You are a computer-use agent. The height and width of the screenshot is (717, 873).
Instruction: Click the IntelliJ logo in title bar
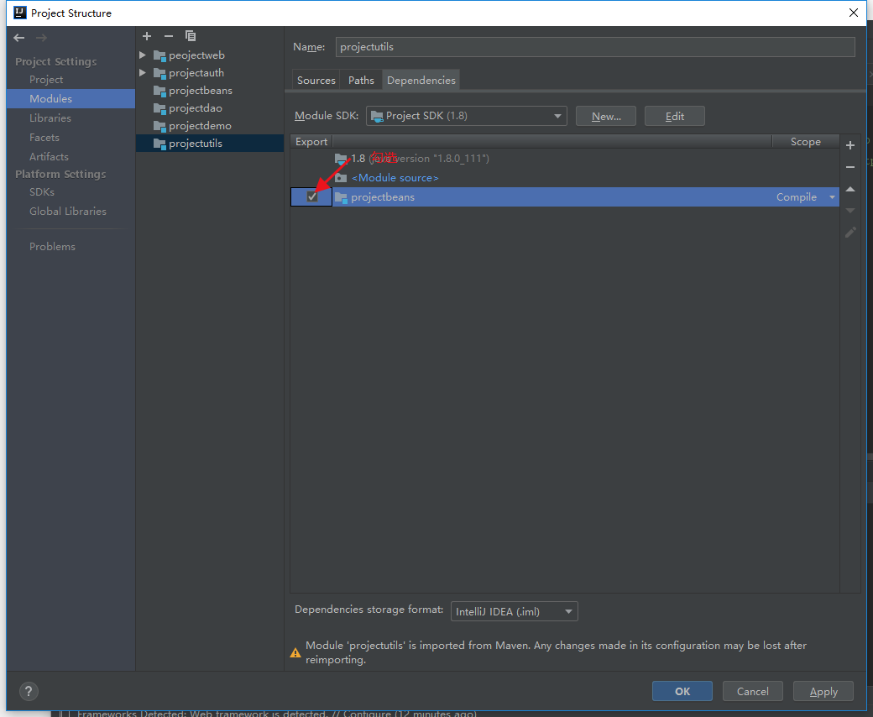pos(20,13)
